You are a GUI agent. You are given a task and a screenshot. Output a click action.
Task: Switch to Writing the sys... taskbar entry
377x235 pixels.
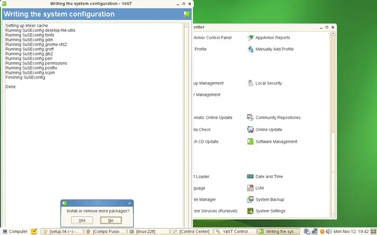click(x=279, y=231)
